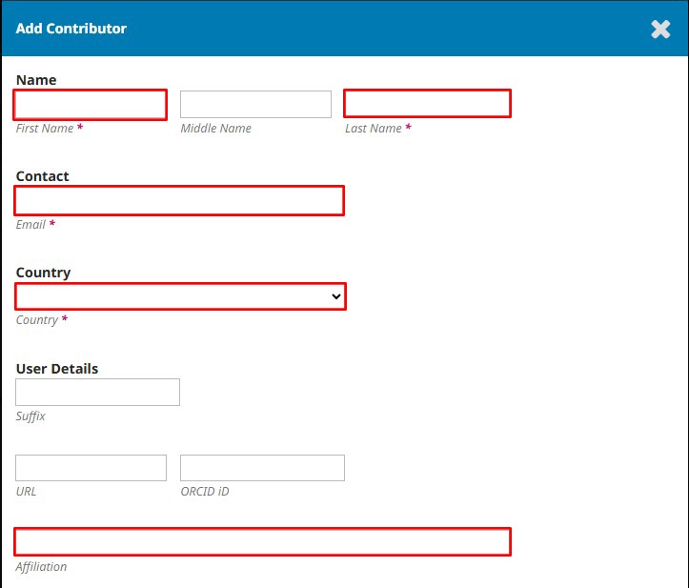The height and width of the screenshot is (588, 689).
Task: Select the URL text field
Action: coord(91,468)
